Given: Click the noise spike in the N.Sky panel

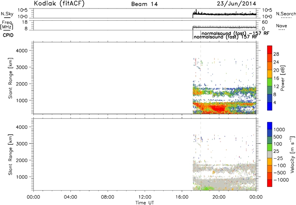Looking at the screenshot, I should click(x=196, y=12).
